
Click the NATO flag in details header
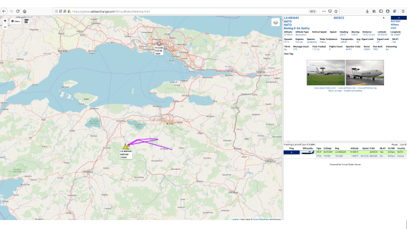pos(399,18)
